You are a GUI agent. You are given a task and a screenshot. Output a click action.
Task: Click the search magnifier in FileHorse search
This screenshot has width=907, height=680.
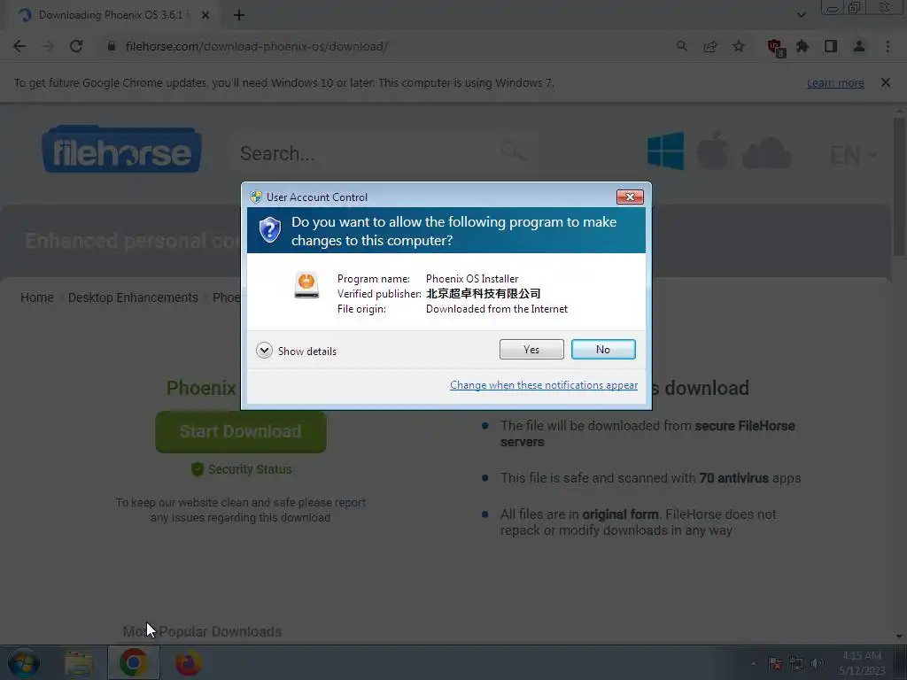pos(513,152)
